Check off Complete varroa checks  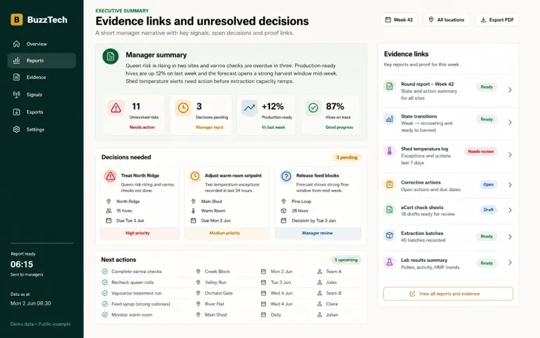(x=105, y=272)
